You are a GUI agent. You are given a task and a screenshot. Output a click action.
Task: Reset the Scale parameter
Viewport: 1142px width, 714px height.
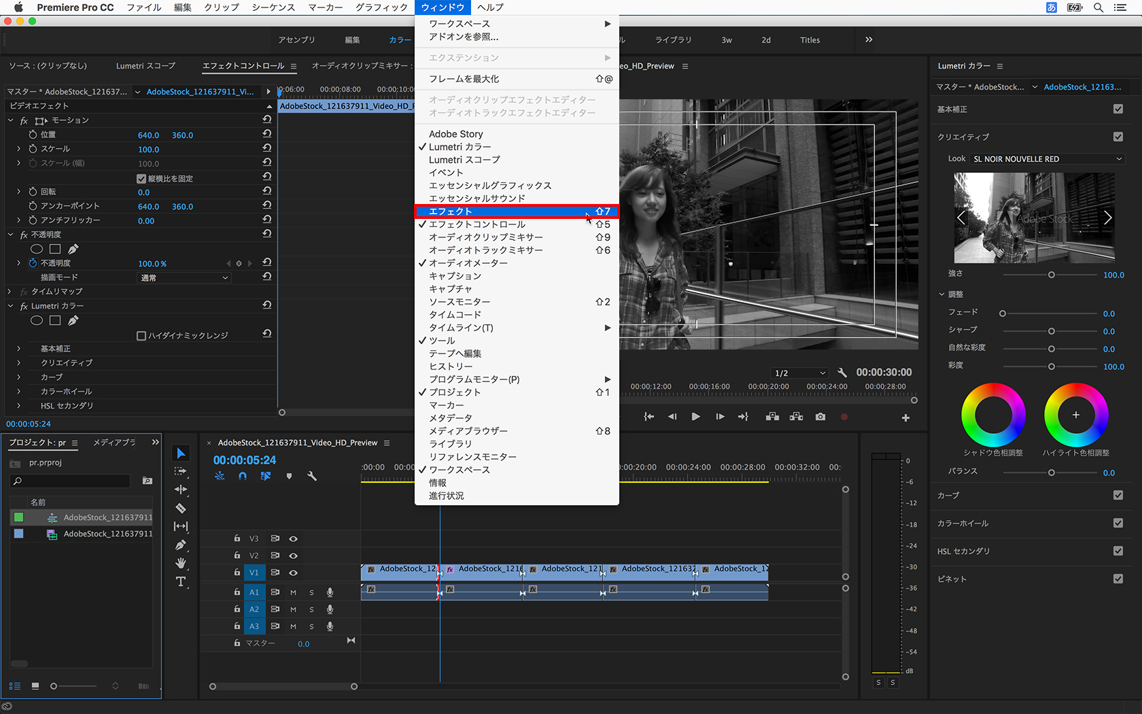click(x=267, y=148)
